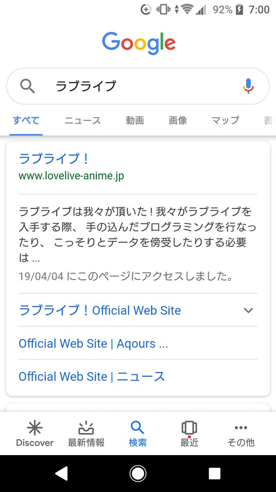The image size is (276, 492).
Task: Tap the Android back triangle button
Action: (x=61, y=474)
